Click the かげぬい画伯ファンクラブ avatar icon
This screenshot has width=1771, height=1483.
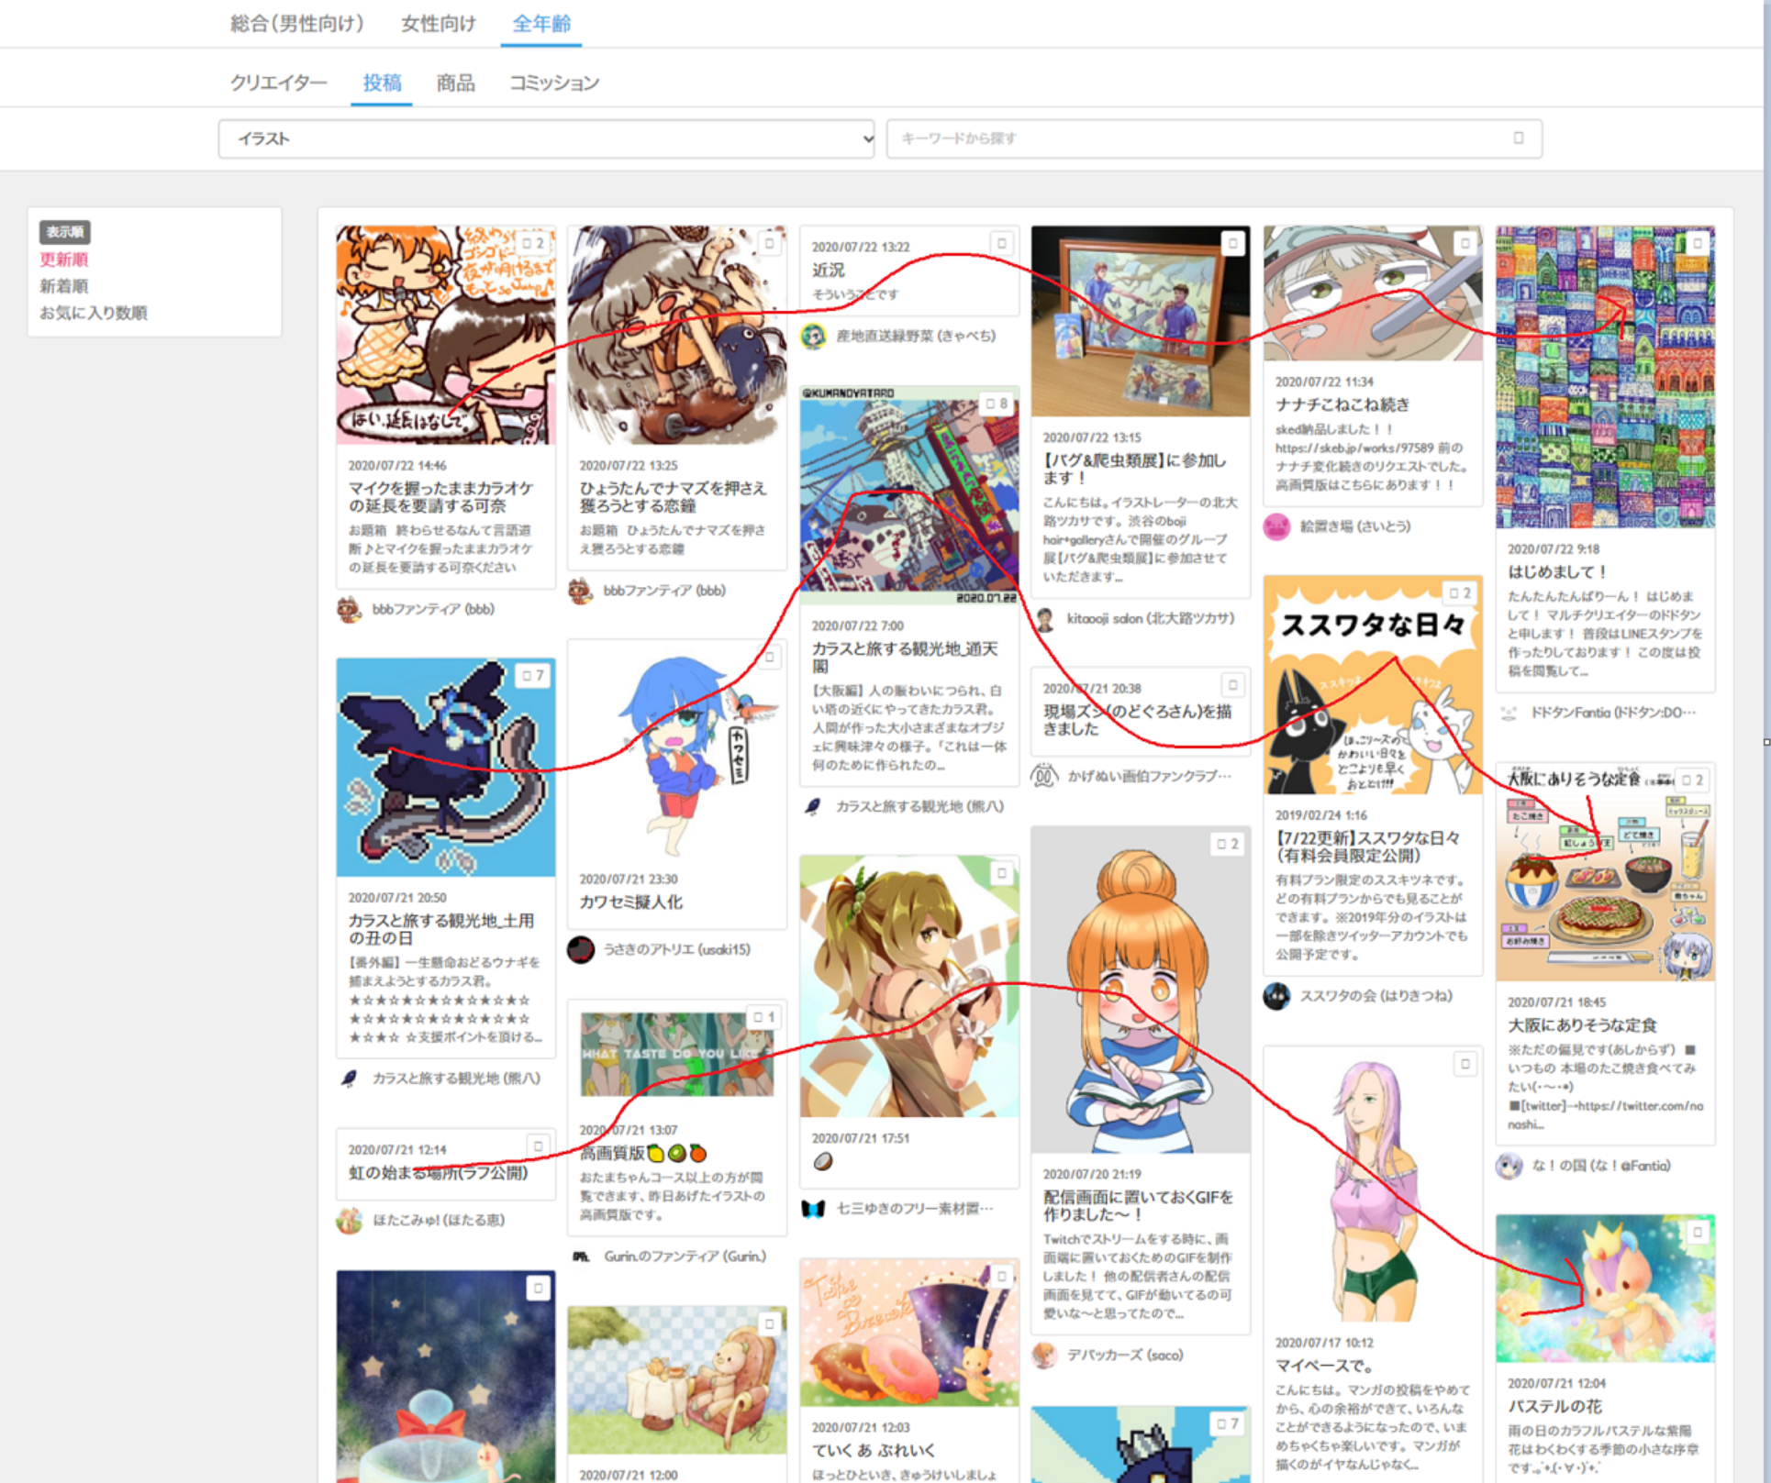pos(1044,774)
